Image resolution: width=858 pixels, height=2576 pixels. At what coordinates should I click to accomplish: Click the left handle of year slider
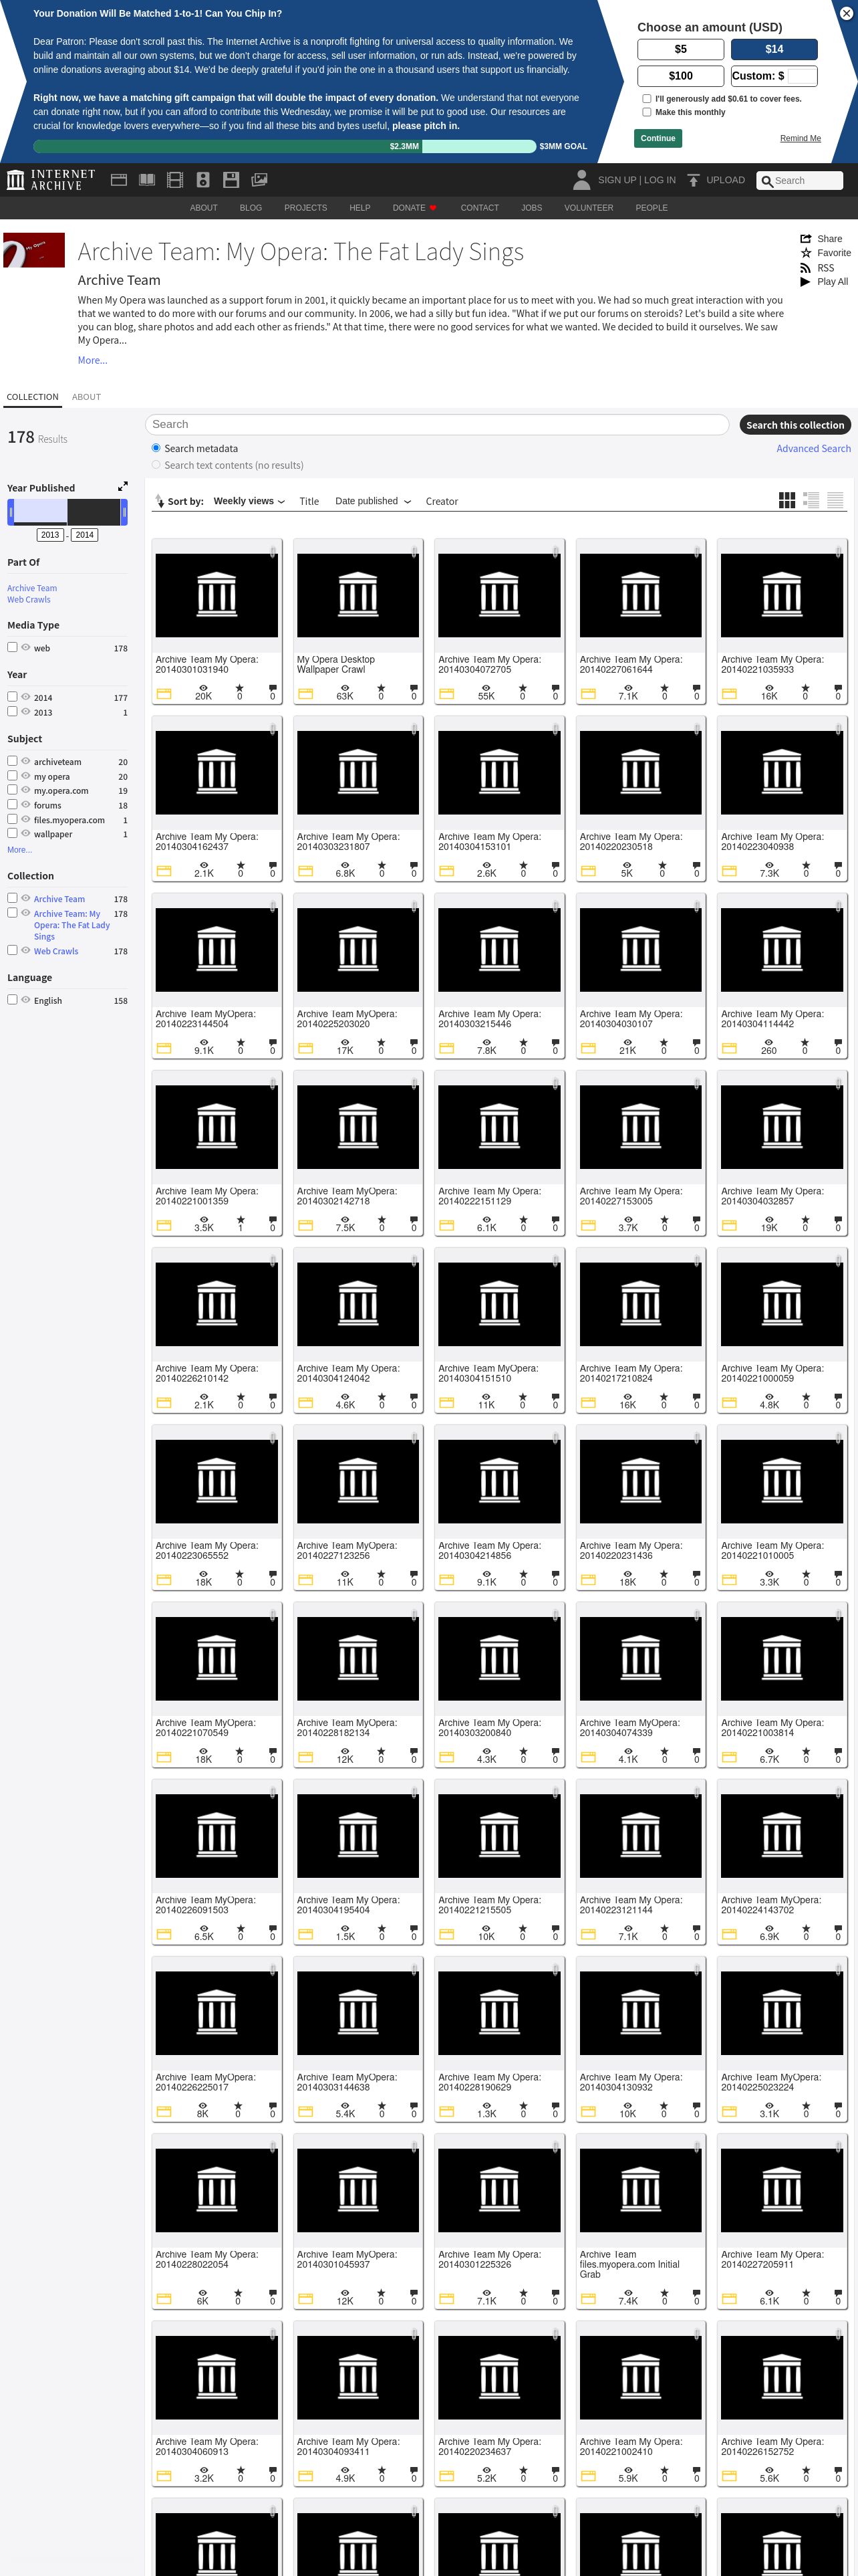[11, 512]
